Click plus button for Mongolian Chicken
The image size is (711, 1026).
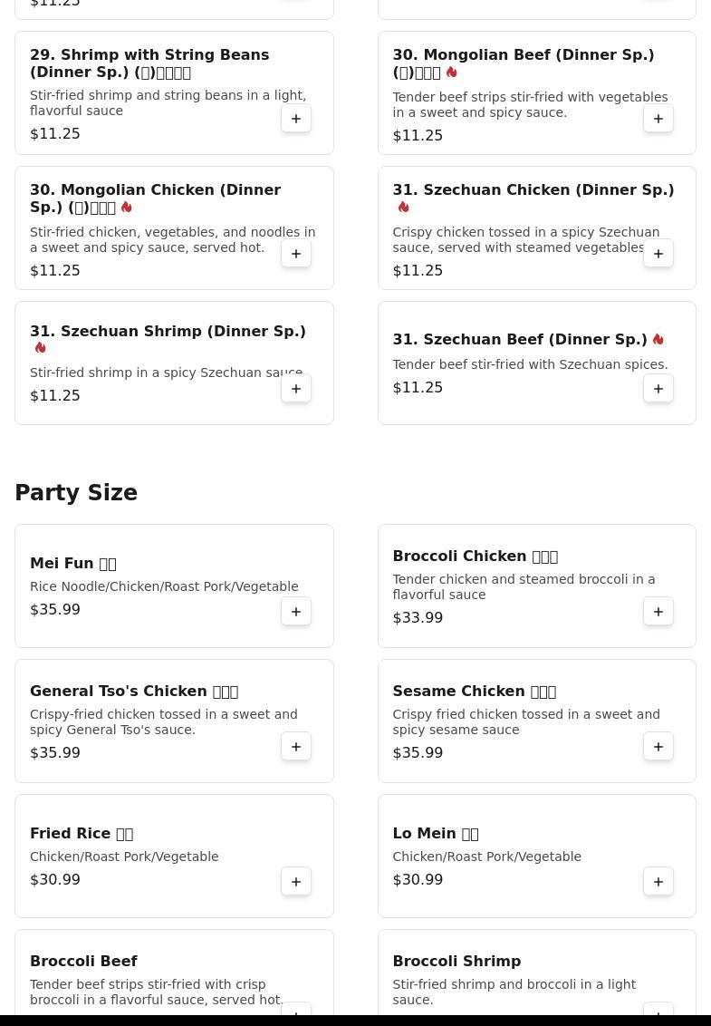(x=296, y=254)
